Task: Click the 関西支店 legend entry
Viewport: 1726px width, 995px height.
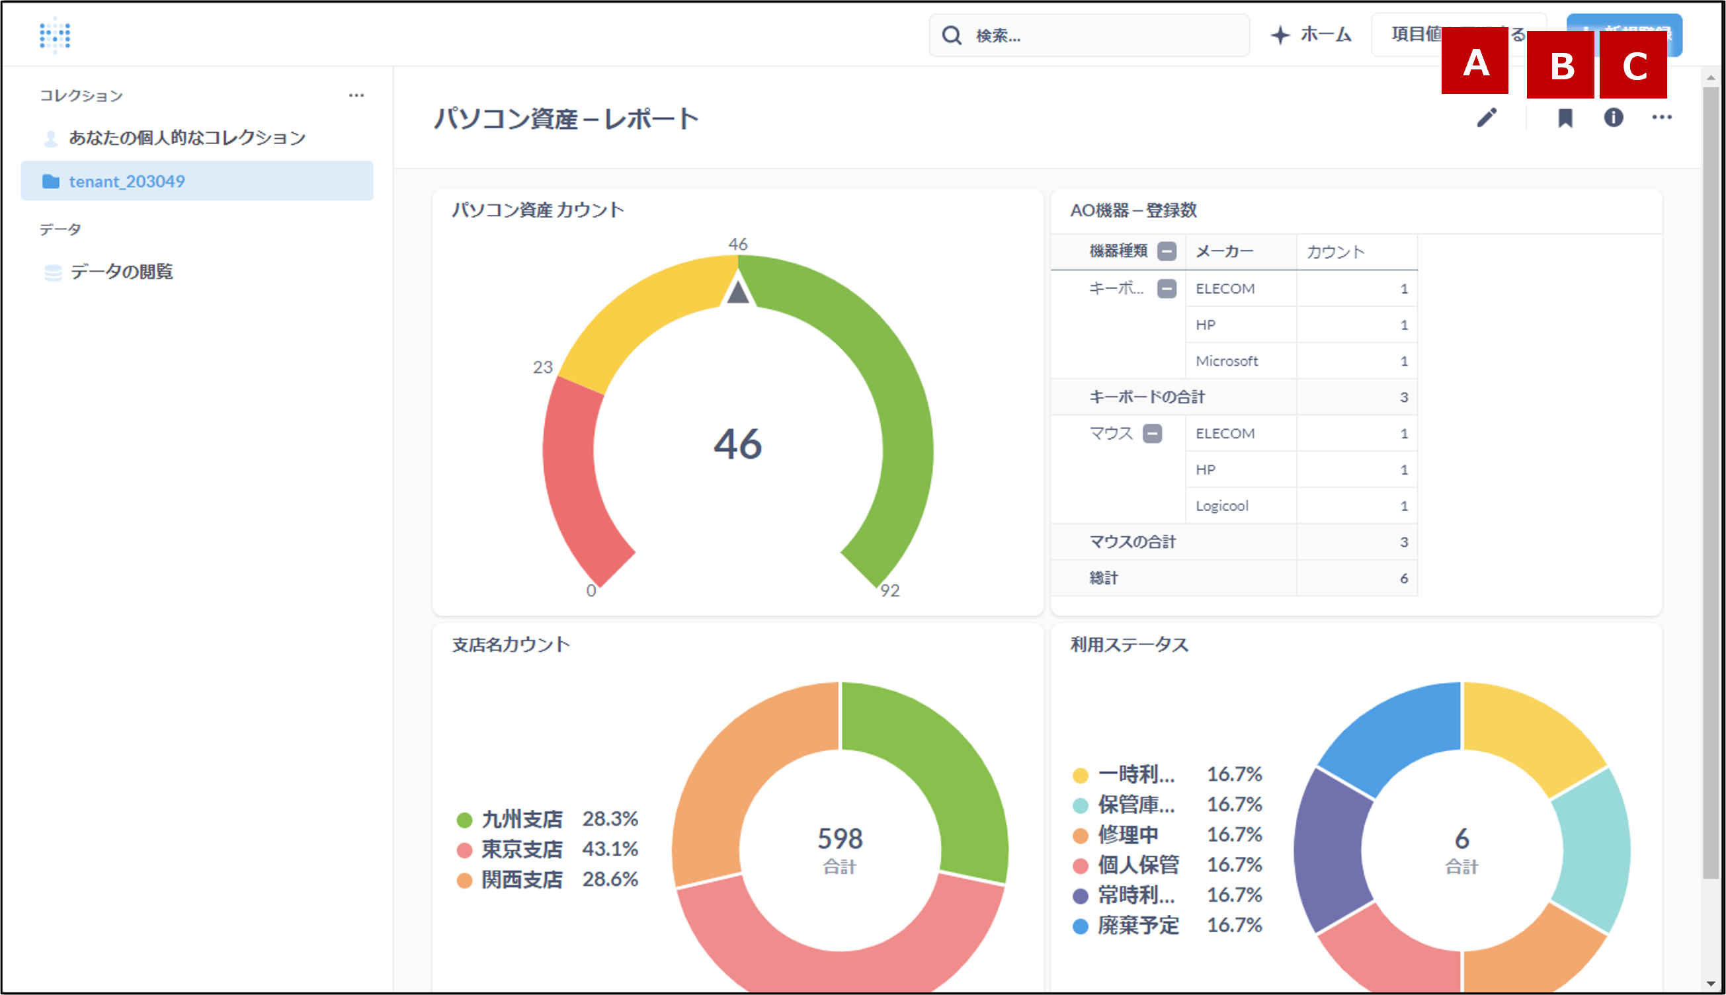Action: coord(547,879)
